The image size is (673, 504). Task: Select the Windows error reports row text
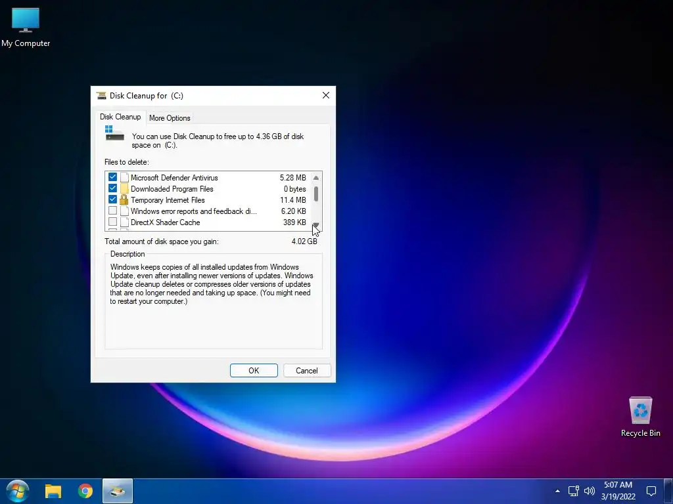(x=194, y=211)
